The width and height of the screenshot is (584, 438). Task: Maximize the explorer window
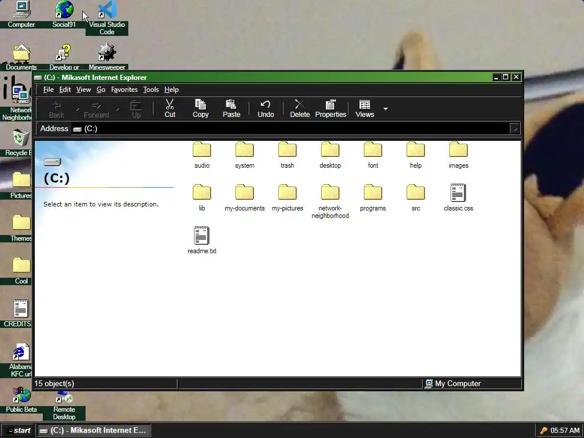click(506, 77)
